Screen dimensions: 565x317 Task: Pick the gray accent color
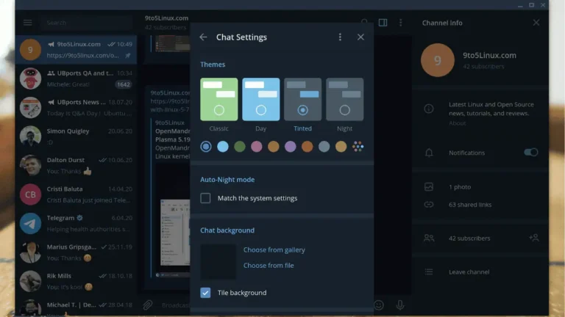pos(324,147)
